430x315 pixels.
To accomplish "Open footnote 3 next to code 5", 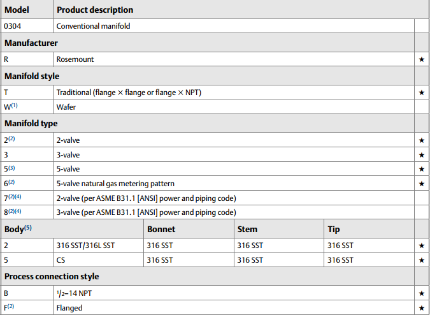I will tap(12, 168).
